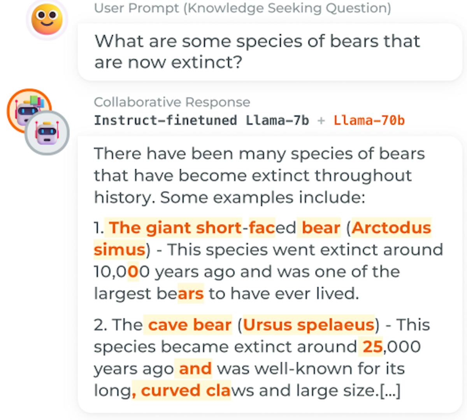Click the orange "Llama-70b" model label
Image resolution: width=467 pixels, height=420 pixels.
369,120
